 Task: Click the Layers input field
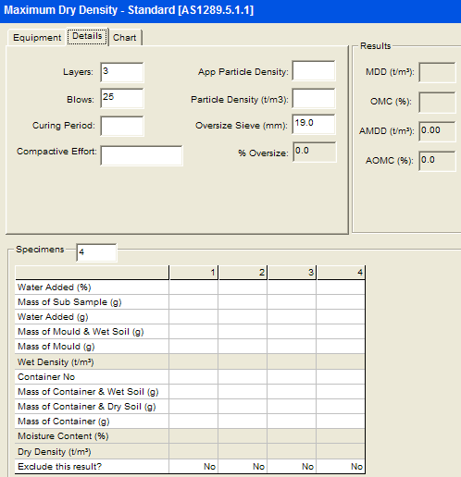point(122,72)
